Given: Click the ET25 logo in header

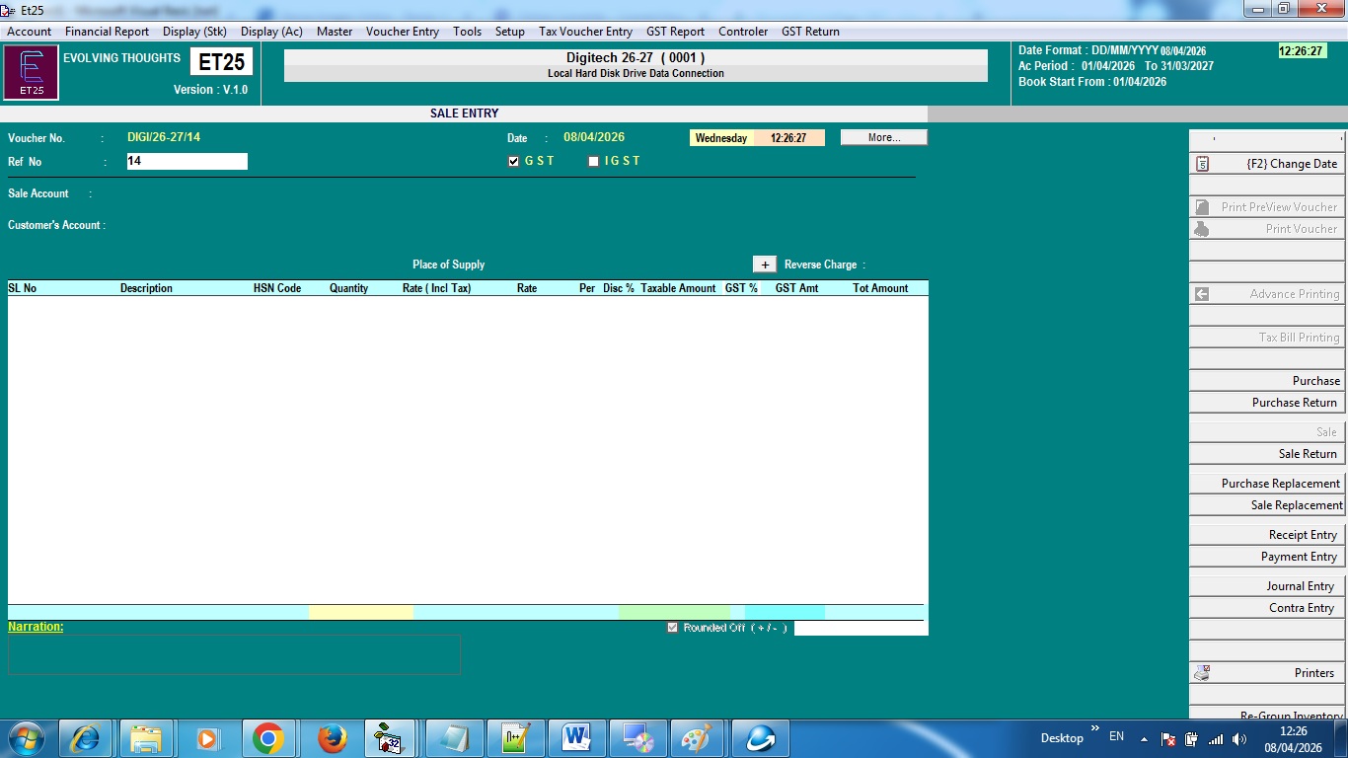Looking at the screenshot, I should [x=32, y=73].
